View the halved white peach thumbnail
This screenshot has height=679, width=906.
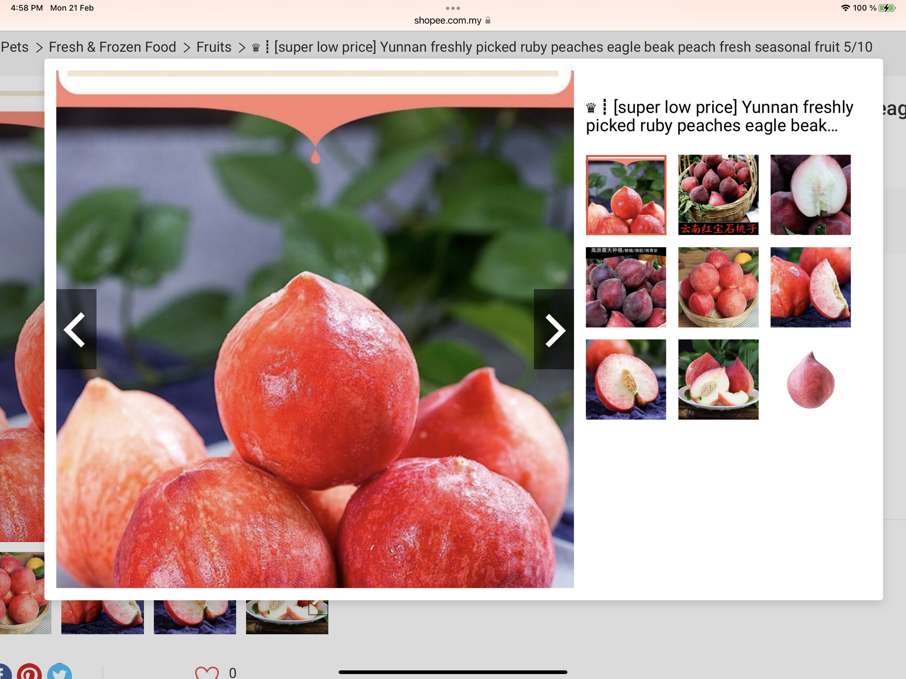click(810, 195)
